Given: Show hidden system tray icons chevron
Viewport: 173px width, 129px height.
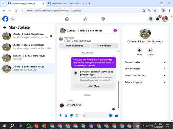Looking at the screenshot, I should tap(143, 126).
